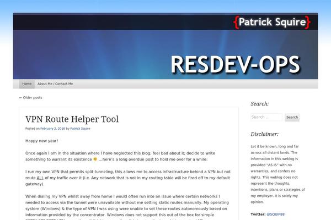Open the @SQUIP88 Twitter link

pos(275,215)
